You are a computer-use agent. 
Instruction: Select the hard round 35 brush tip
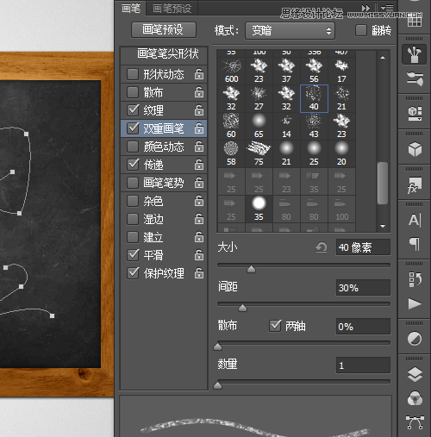259,209
